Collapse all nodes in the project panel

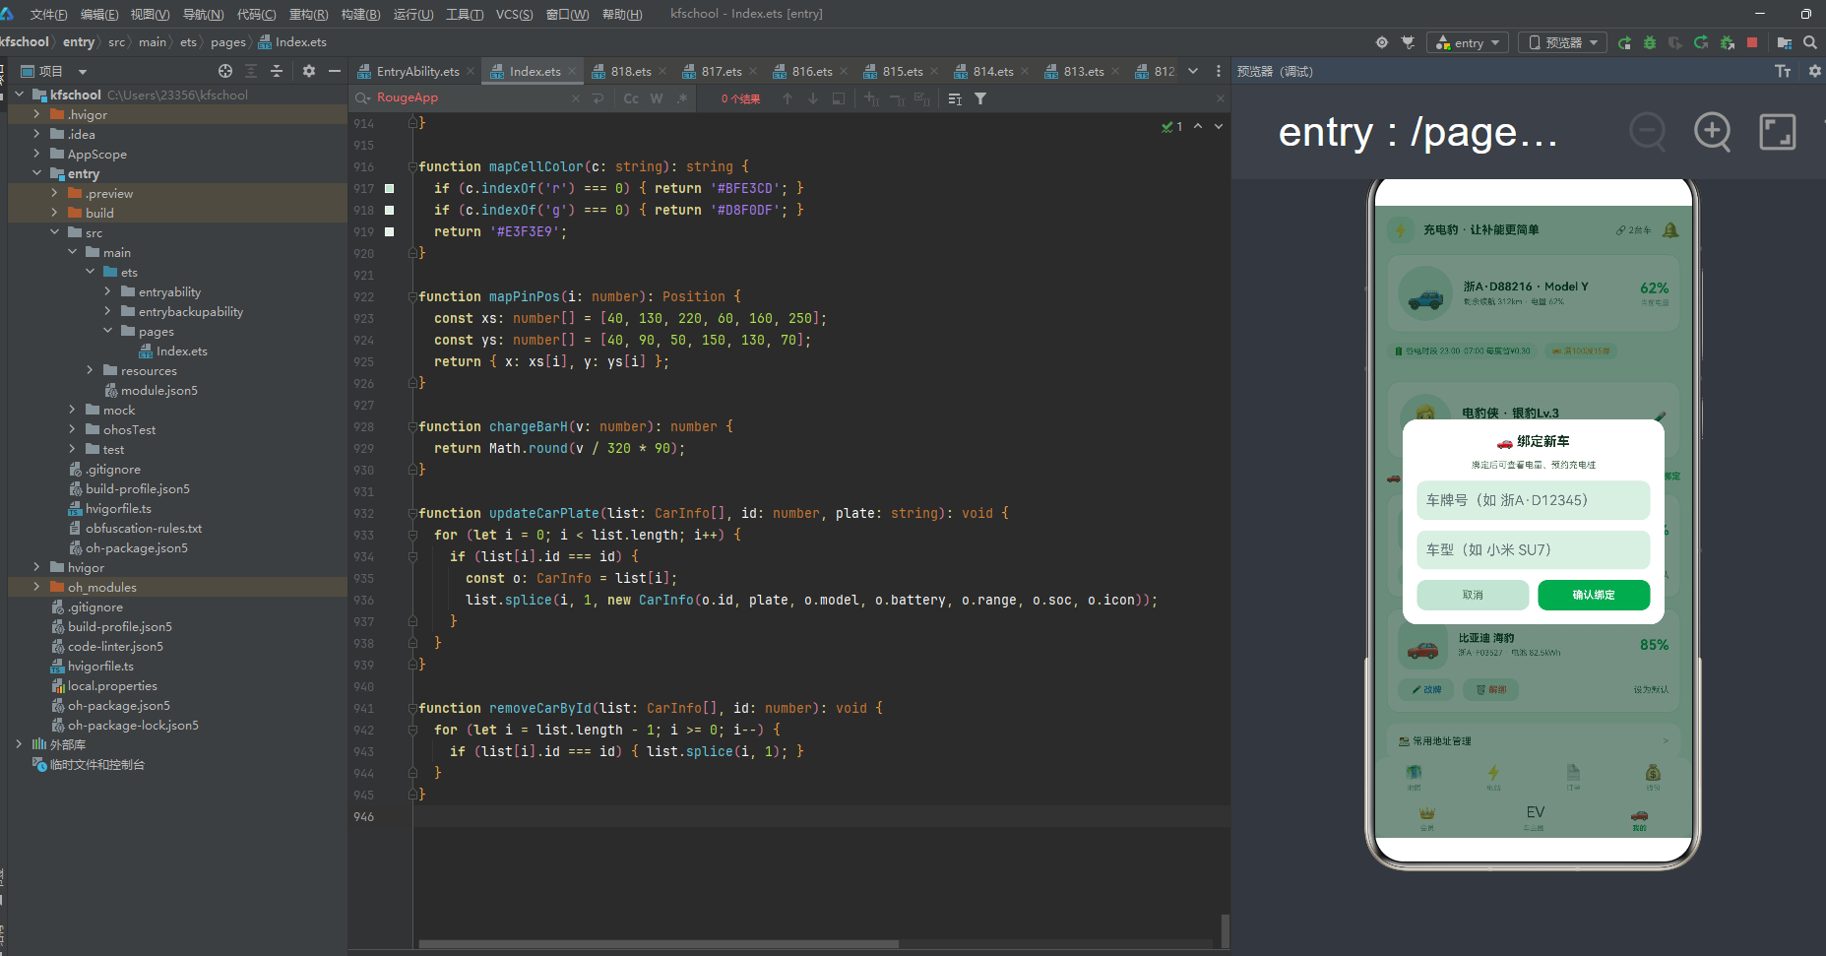[x=277, y=71]
